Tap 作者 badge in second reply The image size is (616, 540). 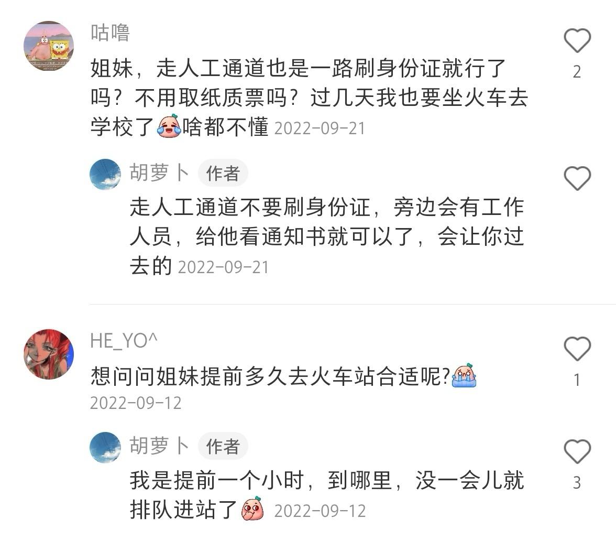coord(223,446)
